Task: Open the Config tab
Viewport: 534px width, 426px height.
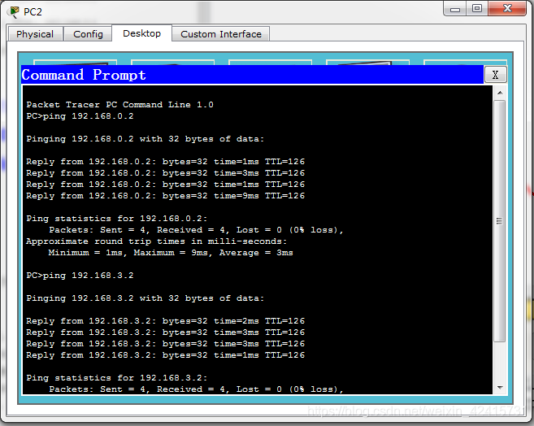Action: [x=88, y=34]
